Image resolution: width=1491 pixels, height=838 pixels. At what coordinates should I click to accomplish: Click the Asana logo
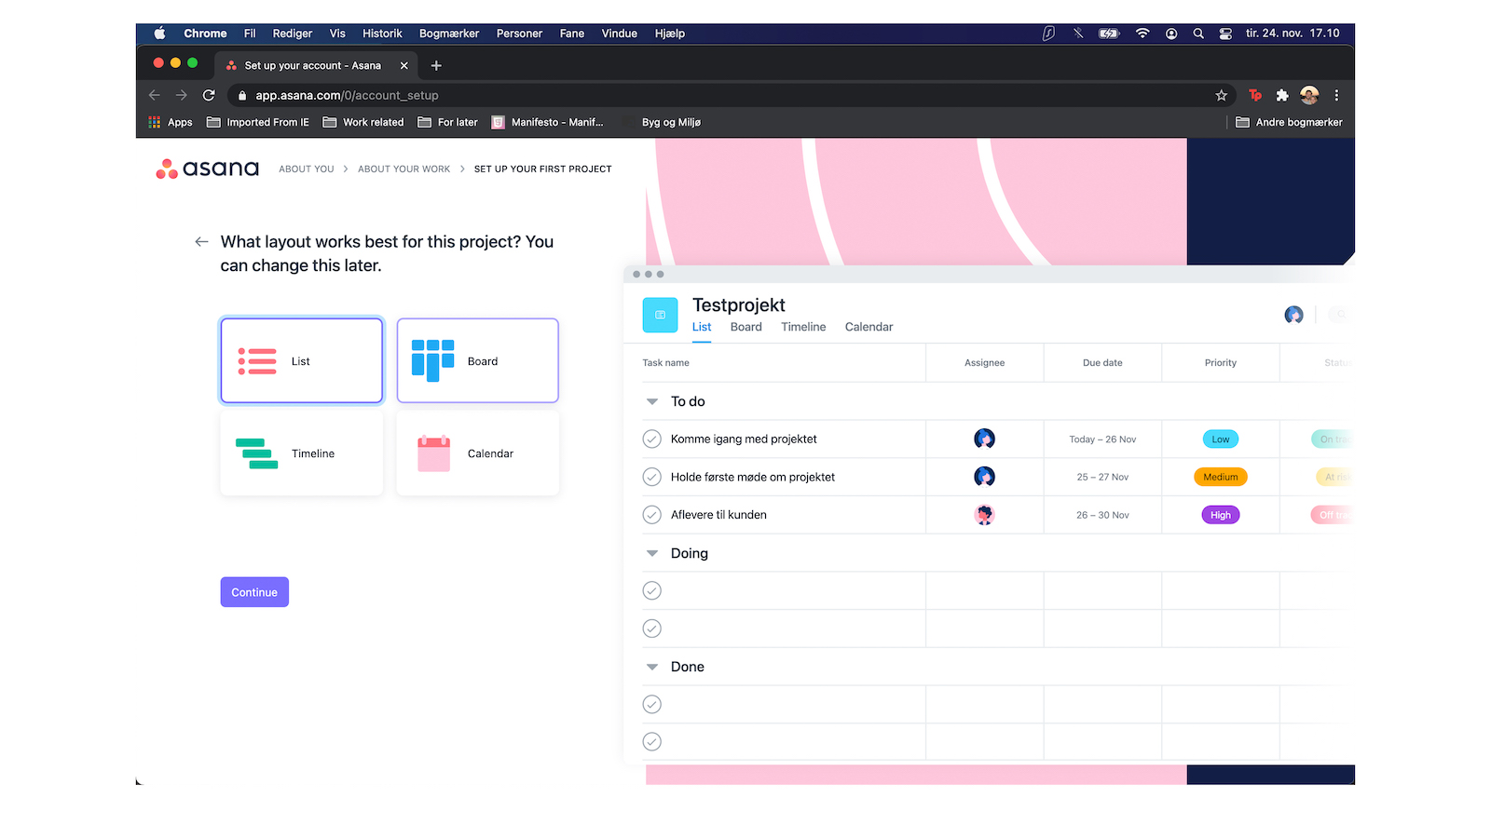(208, 169)
